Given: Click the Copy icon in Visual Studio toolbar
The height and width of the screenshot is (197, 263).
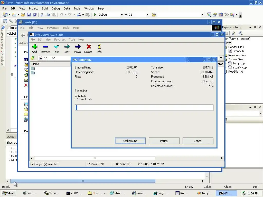Looking at the screenshot, I should click(48, 15).
